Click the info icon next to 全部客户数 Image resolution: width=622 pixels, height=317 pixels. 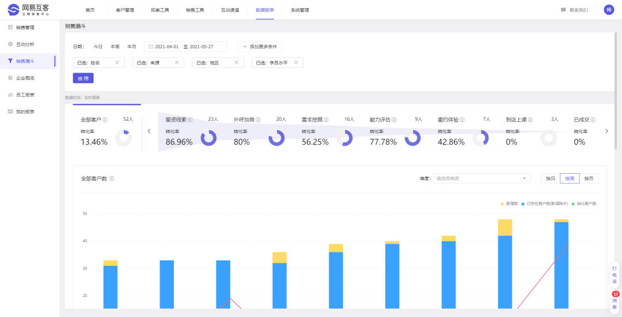(112, 179)
